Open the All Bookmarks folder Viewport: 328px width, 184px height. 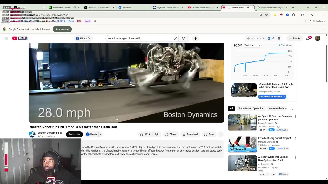[317, 21]
